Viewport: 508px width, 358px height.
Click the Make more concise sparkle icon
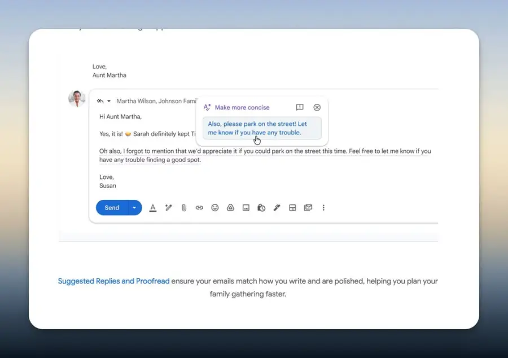coord(207,107)
